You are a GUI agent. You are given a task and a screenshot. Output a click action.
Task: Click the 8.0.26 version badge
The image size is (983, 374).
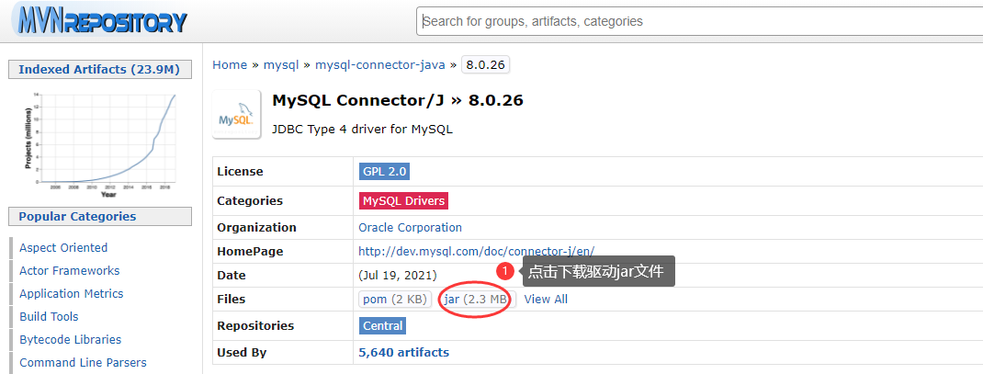pyautogui.click(x=485, y=65)
